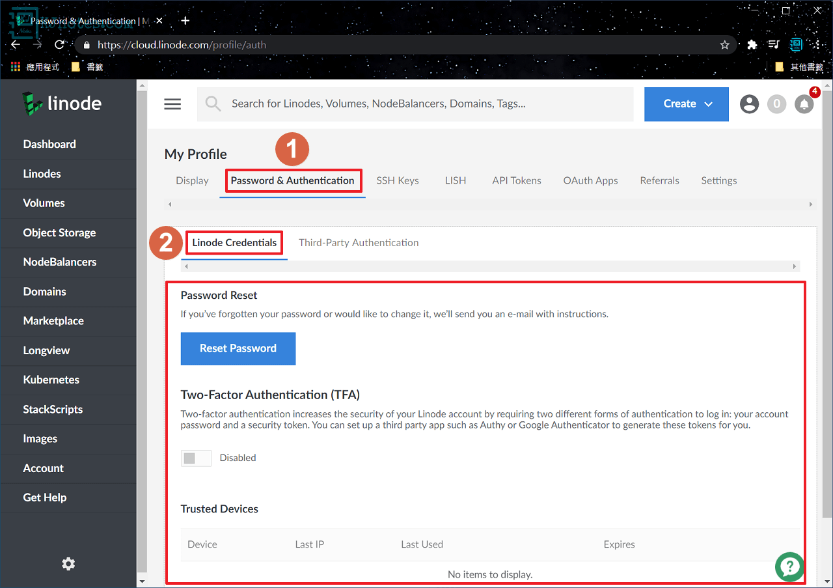Click the Linode logo
Viewport: 833px width, 588px height.
tap(62, 104)
